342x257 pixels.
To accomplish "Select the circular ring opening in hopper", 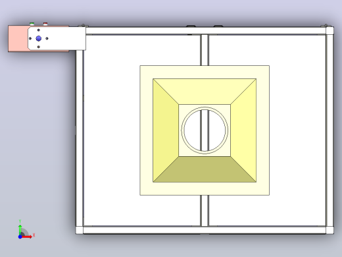I will [205, 130].
